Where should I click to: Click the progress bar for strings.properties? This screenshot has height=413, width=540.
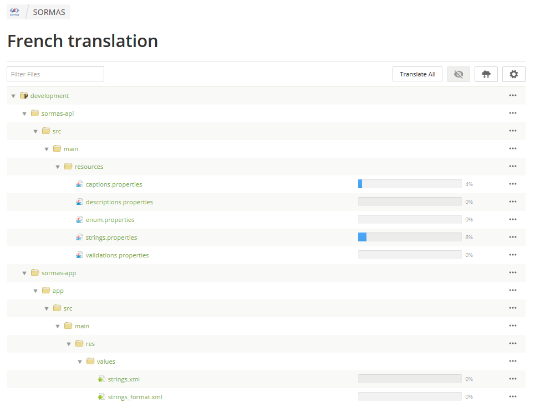click(409, 237)
